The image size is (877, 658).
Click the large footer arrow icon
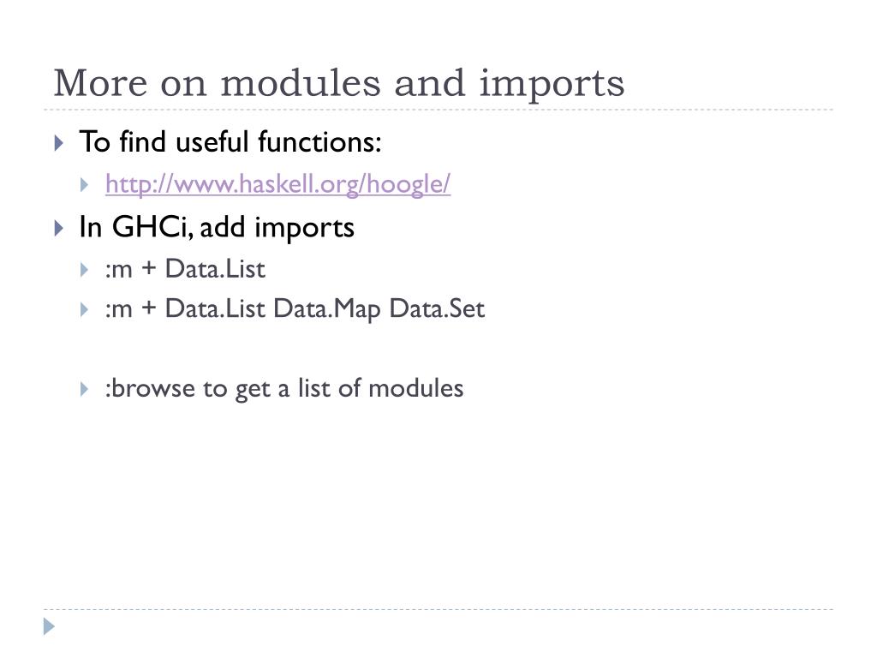click(49, 626)
